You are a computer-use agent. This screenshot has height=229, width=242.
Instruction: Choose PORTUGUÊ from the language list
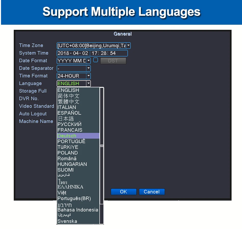(78, 141)
